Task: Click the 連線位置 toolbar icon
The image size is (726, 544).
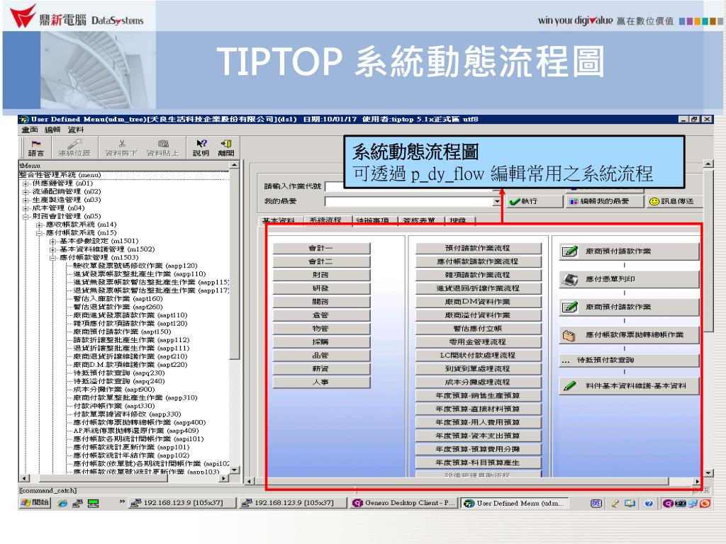Action: pos(74,147)
